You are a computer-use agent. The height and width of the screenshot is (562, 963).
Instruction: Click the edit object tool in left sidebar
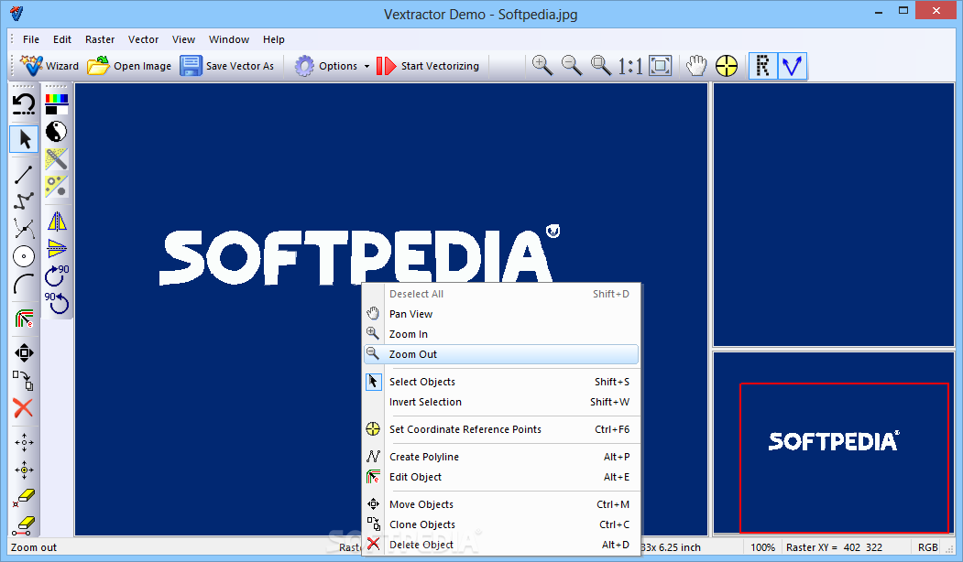(24, 319)
